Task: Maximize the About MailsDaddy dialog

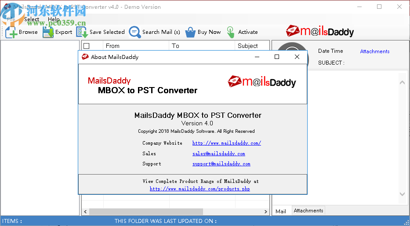Action: coord(277,57)
